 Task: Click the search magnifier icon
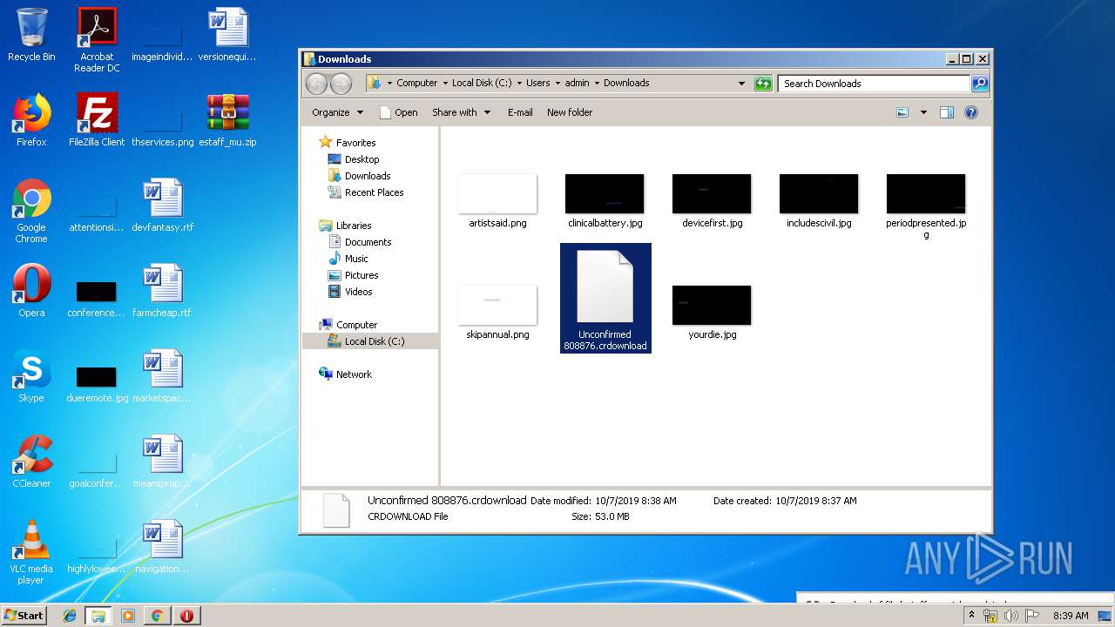[x=980, y=84]
